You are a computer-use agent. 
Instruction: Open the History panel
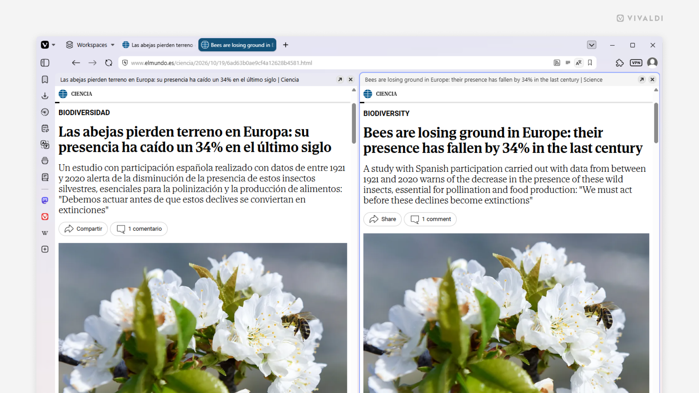click(45, 112)
